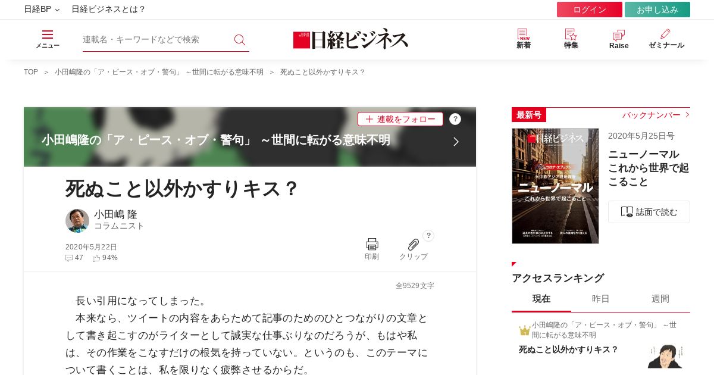
Task: Click issue date 2020年5月25日号
Action: [641, 136]
